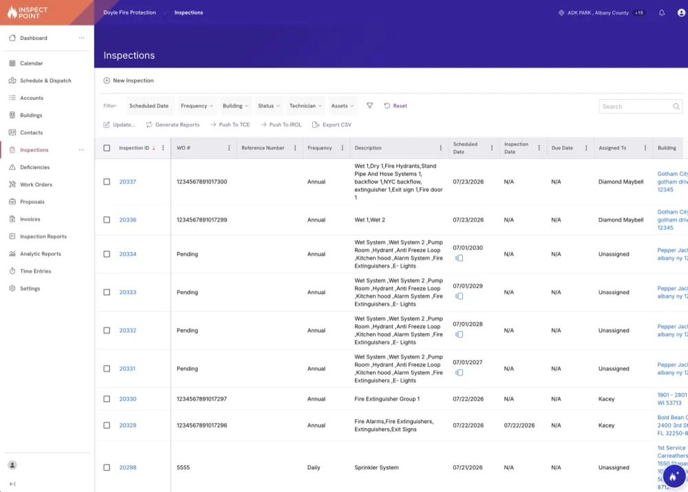Expand the Frequency filter dropdown
The width and height of the screenshot is (688, 492).
pos(197,106)
